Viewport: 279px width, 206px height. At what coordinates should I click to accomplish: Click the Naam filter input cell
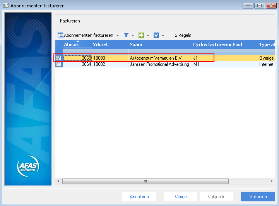click(160, 51)
